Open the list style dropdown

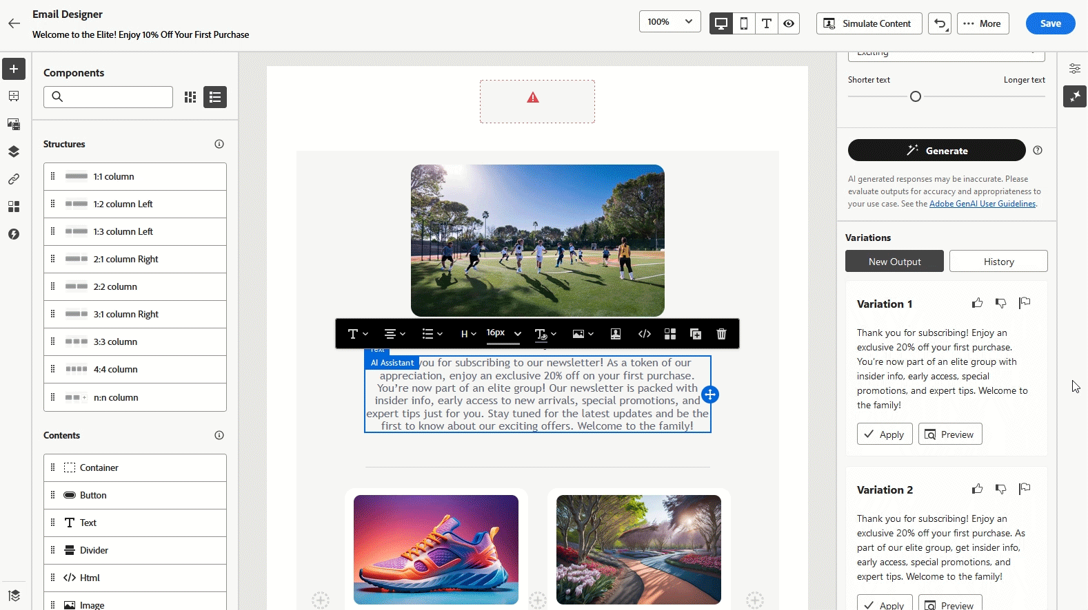(432, 334)
